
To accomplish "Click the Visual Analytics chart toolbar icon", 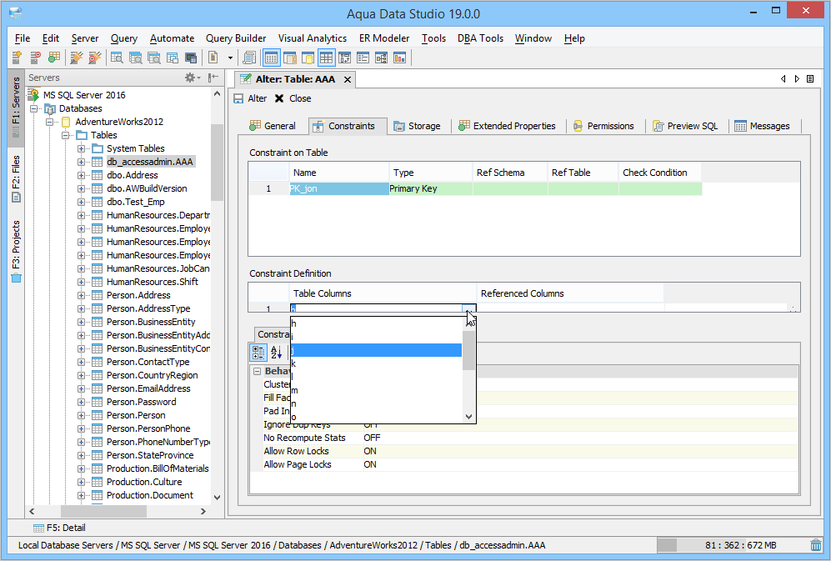I will pyautogui.click(x=399, y=58).
